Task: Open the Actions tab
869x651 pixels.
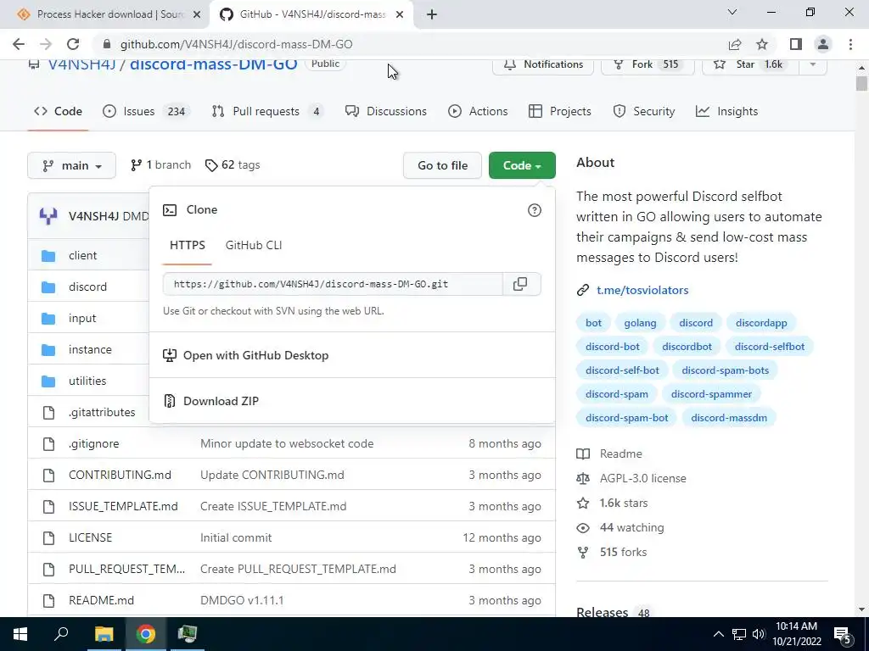Action: pos(478,111)
